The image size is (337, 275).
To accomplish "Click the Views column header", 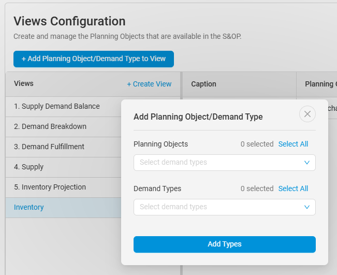I will (24, 83).
